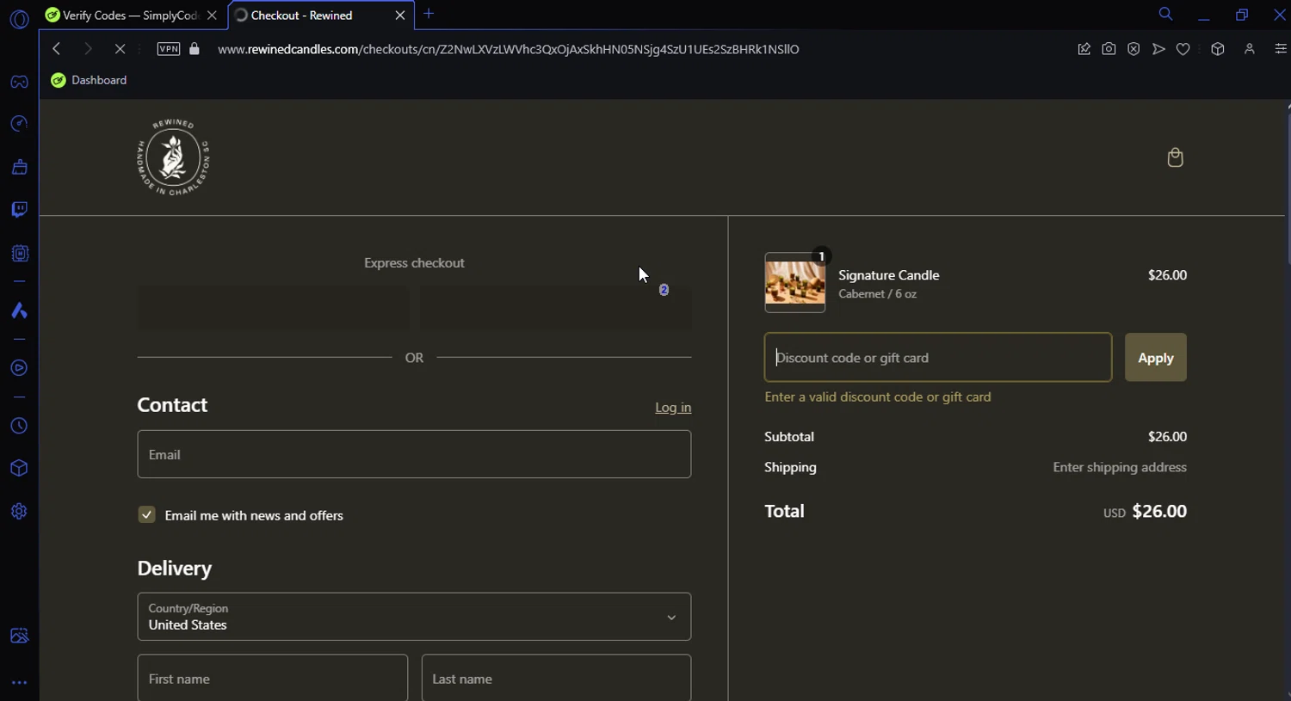Click the paper plane icon in address bar

point(1158,49)
